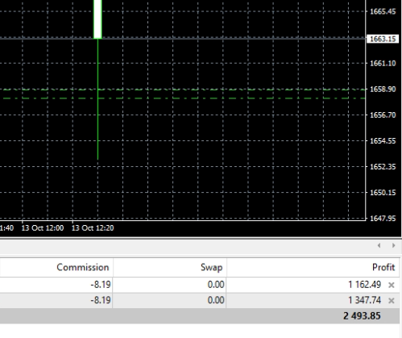Click the 13 Oct 12:20 time label
This screenshot has width=402, height=338.
pos(93,228)
